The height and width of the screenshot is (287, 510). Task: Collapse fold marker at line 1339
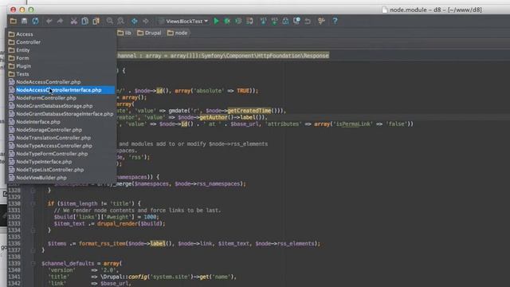(33, 264)
